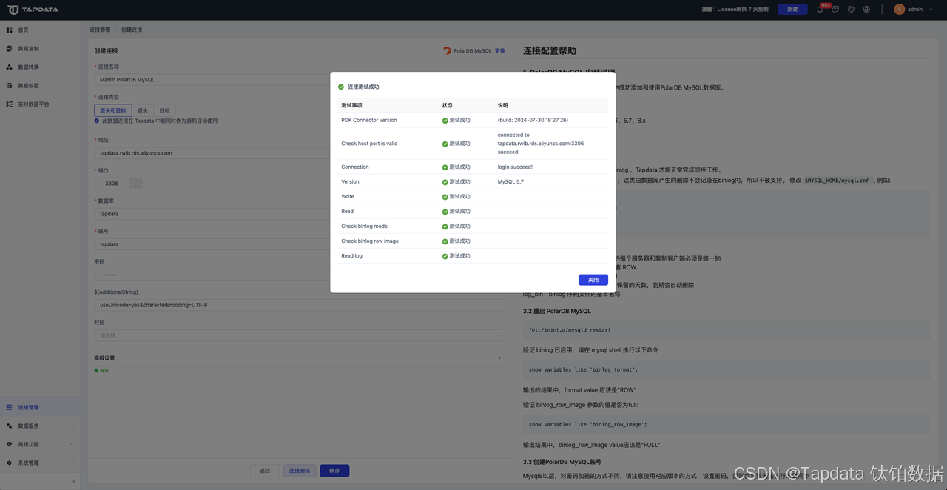Screen dimensions: 947x490
Task: Select 目标 connection type option
Action: click(164, 110)
